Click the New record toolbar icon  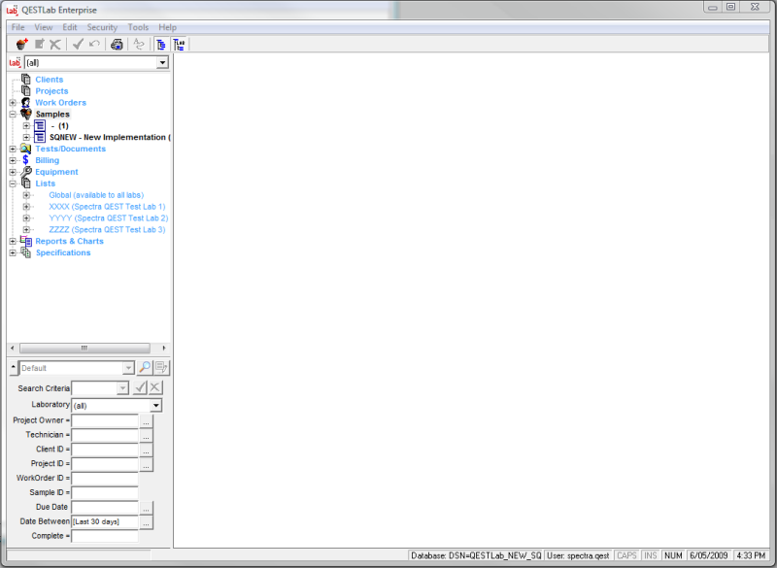[x=21, y=44]
